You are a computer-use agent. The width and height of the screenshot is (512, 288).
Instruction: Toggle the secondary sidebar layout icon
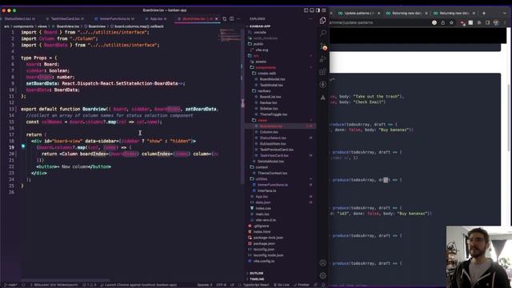(318, 10)
